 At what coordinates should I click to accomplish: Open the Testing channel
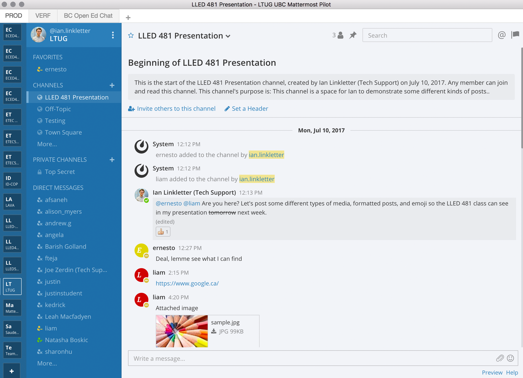tap(55, 121)
